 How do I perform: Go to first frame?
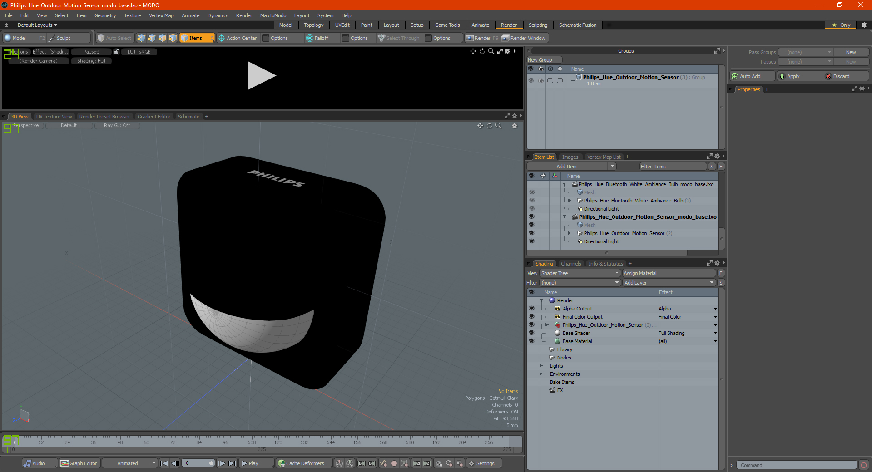(x=164, y=463)
